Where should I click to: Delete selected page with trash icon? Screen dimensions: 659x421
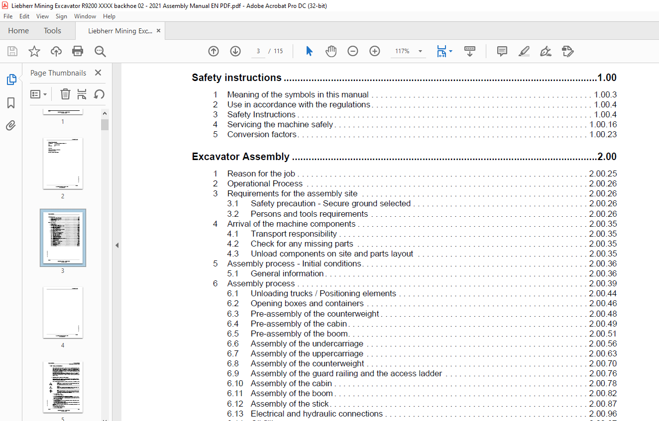click(65, 94)
